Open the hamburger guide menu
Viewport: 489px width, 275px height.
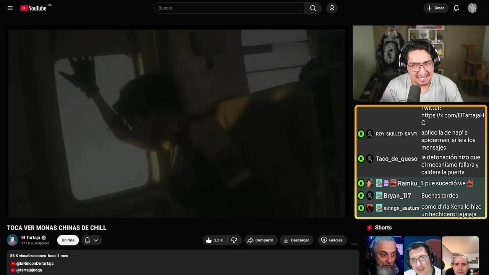pyautogui.click(x=10, y=8)
